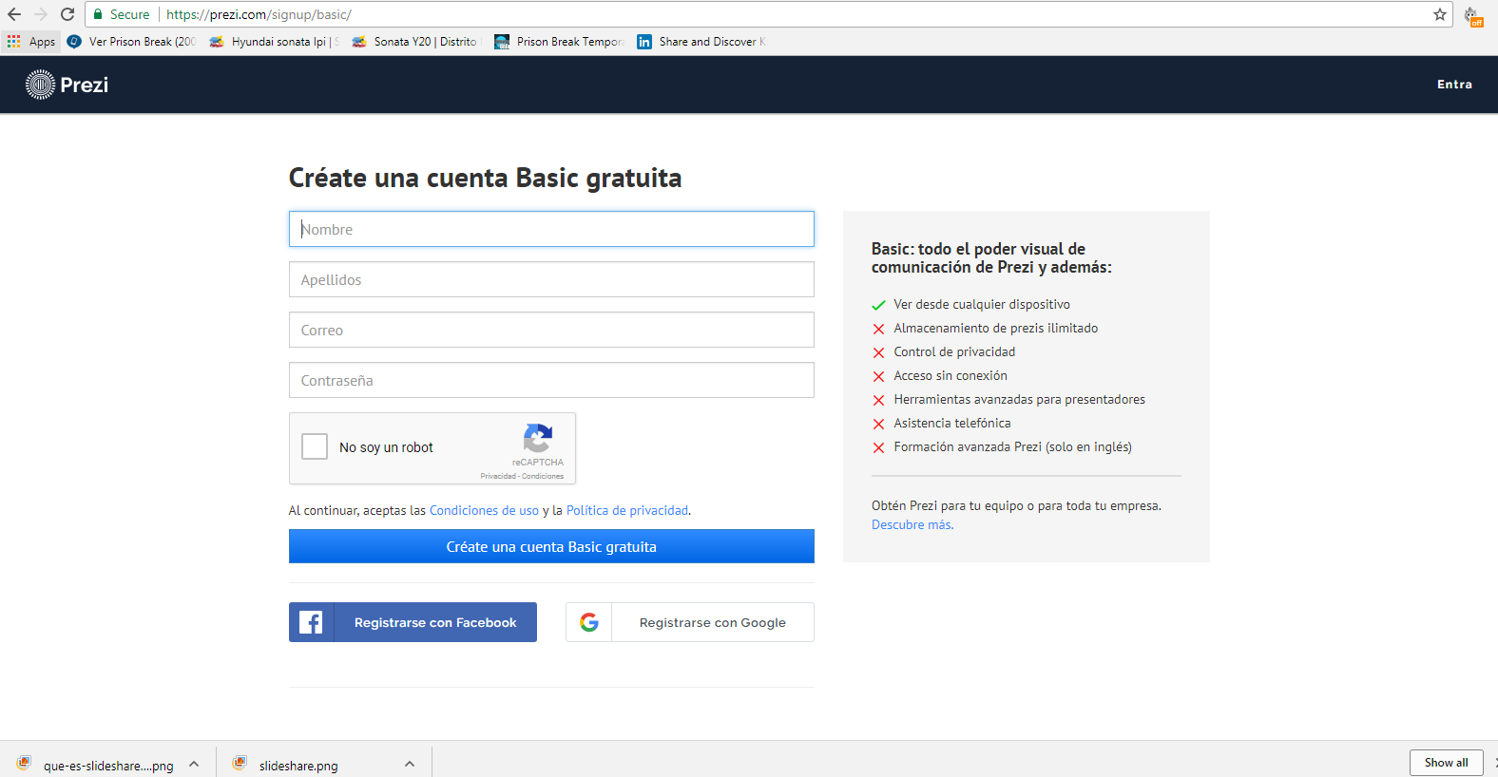Sign up via Registrarse con Google
The height and width of the screenshot is (777, 1498).
click(x=690, y=622)
